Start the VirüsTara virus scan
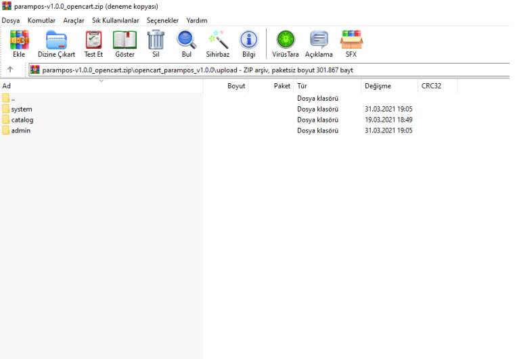Image resolution: width=517 pixels, height=359 pixels. [286, 39]
